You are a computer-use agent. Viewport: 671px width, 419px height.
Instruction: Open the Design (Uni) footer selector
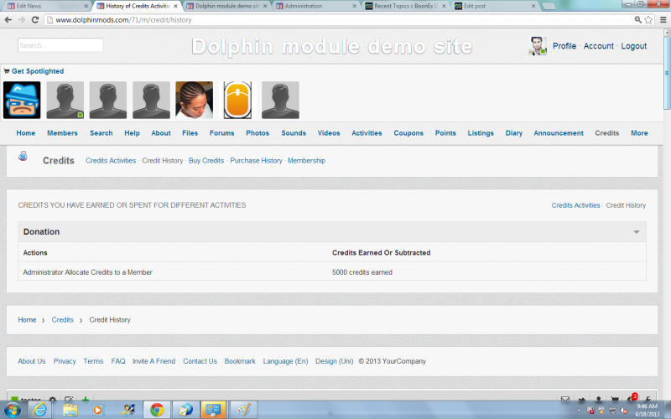click(334, 361)
